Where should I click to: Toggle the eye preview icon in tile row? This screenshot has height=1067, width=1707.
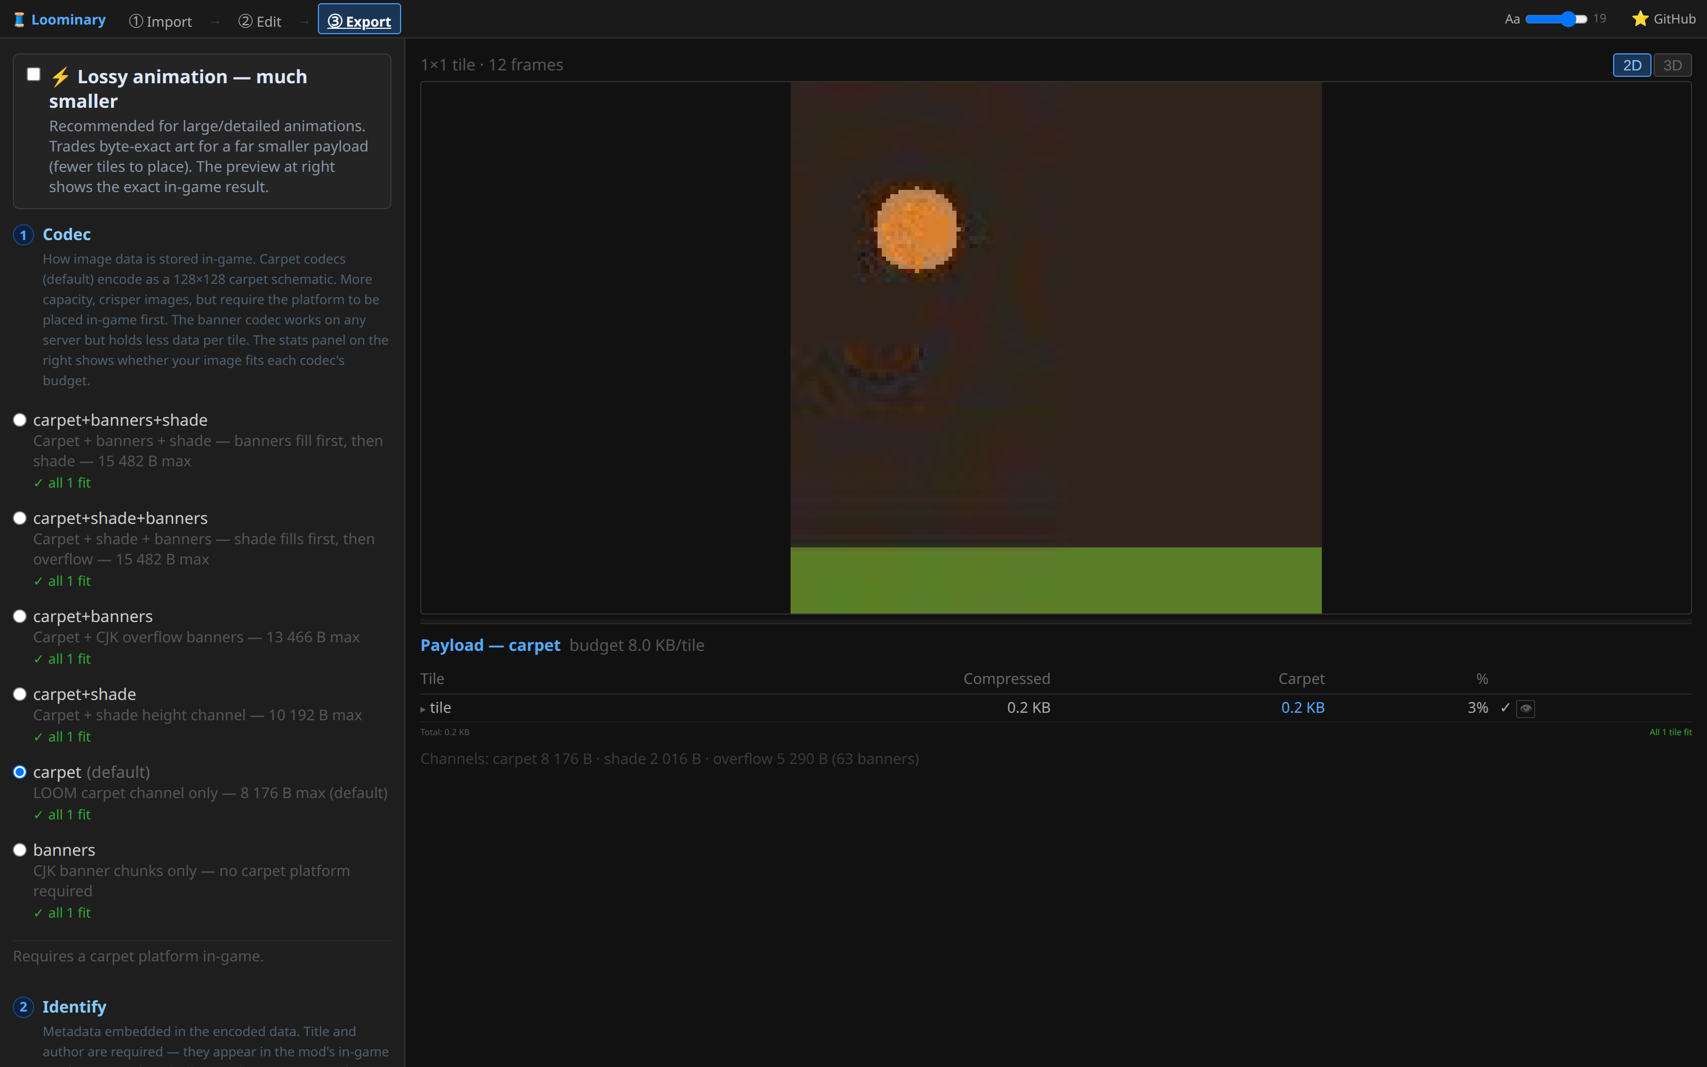tap(1526, 708)
